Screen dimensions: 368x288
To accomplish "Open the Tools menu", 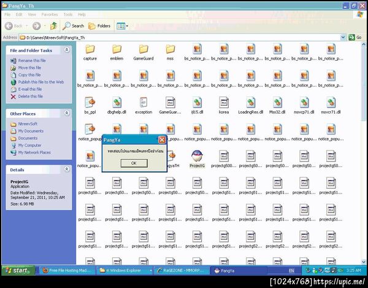I will 68,15.
